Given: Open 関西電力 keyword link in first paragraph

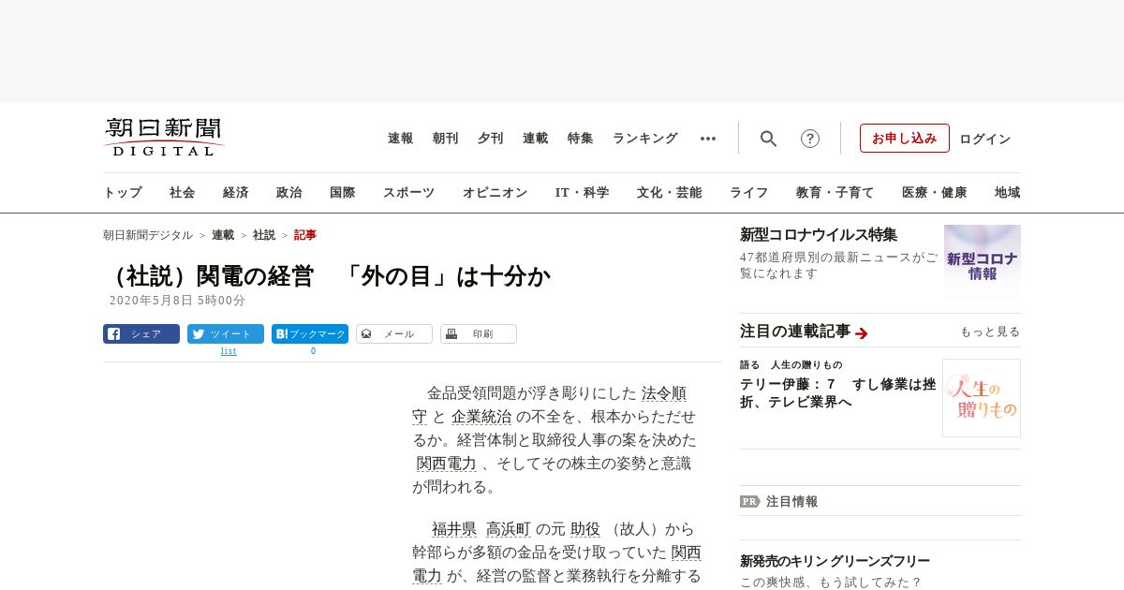Looking at the screenshot, I should click(x=447, y=464).
